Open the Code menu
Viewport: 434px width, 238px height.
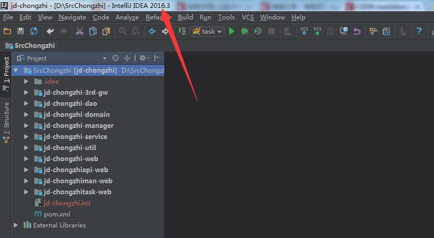(101, 17)
